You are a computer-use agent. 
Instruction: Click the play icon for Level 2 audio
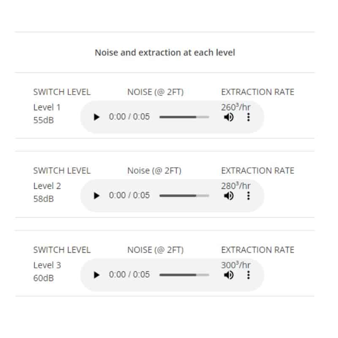click(97, 196)
